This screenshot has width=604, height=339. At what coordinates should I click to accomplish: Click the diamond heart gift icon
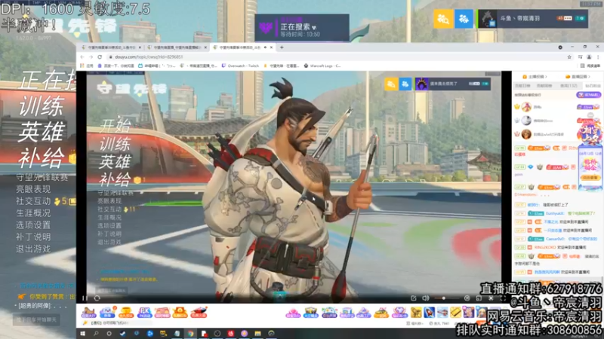coord(399,313)
